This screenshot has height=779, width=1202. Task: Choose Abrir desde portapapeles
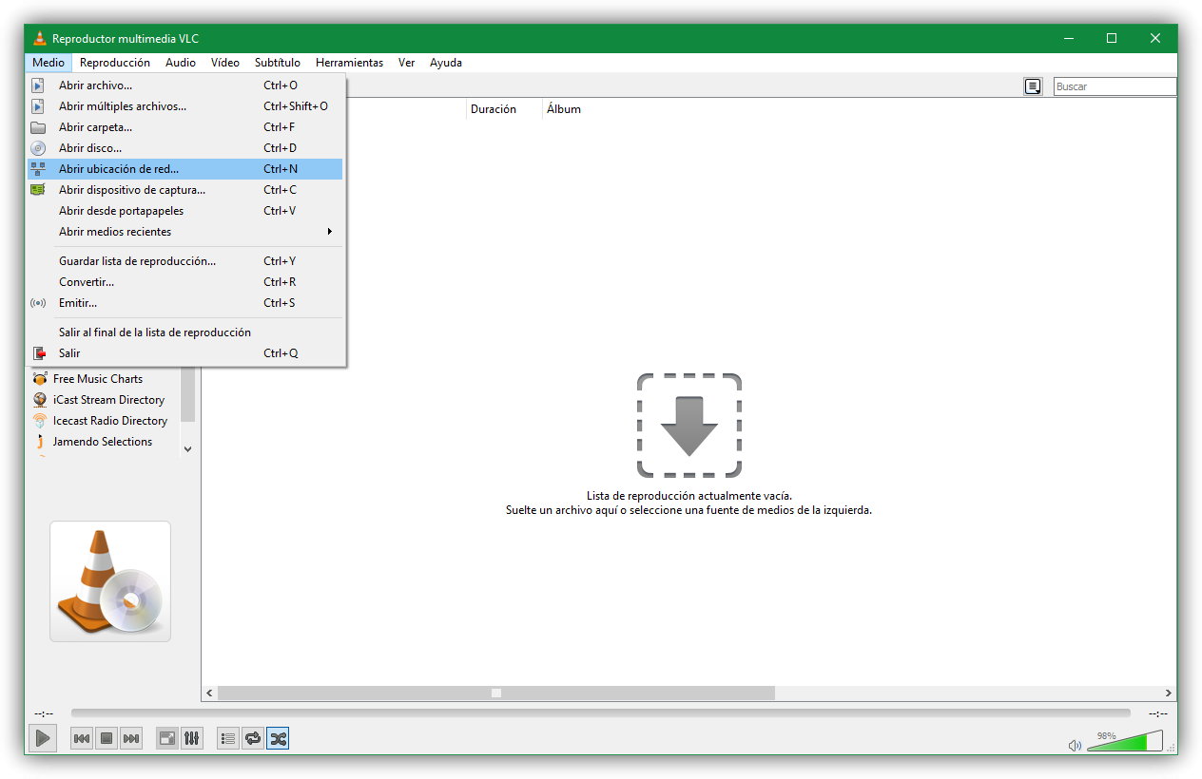185,211
